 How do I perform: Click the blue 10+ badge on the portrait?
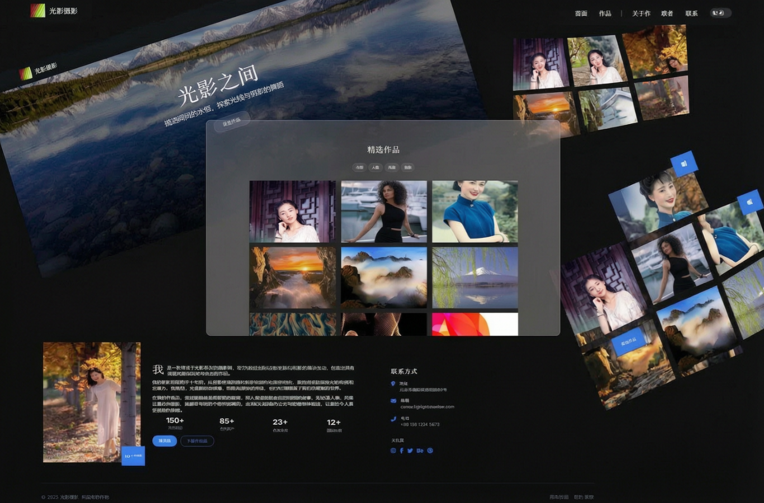coord(133,456)
